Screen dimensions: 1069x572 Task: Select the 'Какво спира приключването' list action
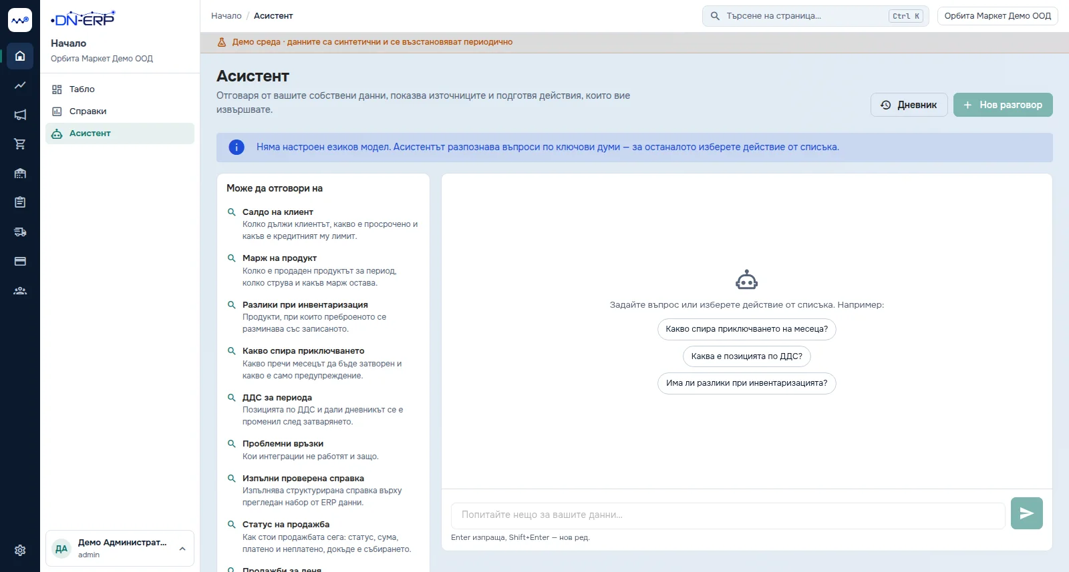(x=323, y=363)
